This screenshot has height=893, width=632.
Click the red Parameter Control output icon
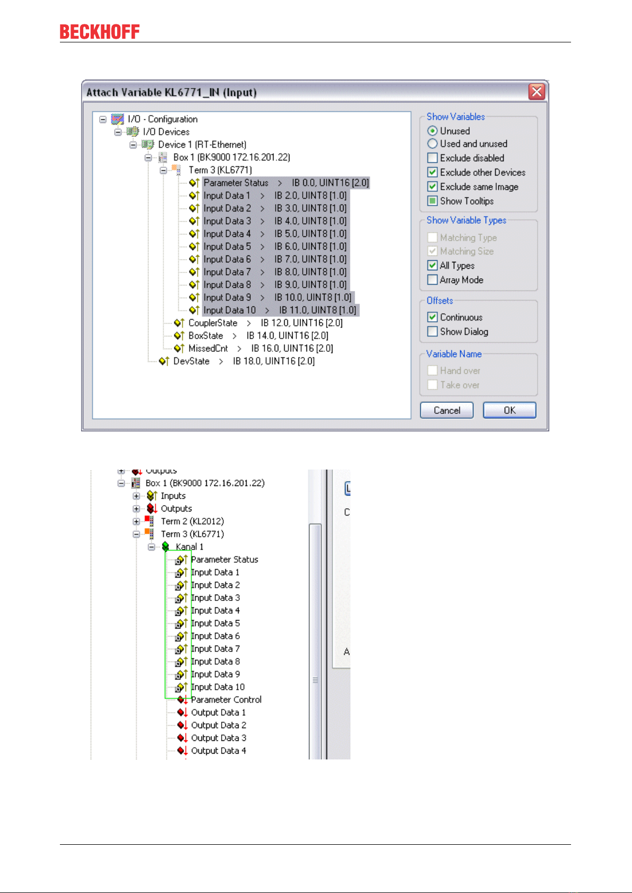click(x=183, y=700)
